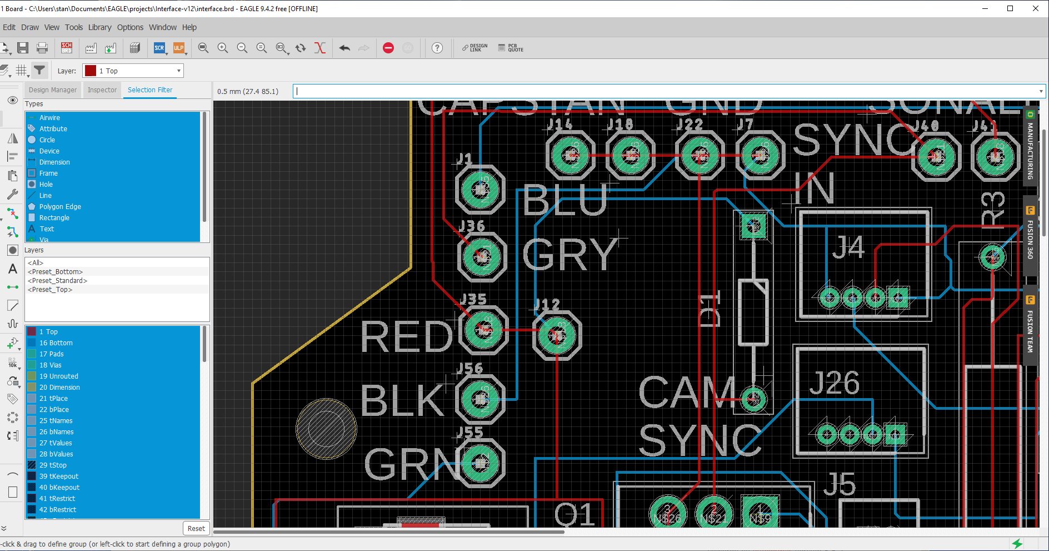Image resolution: width=1049 pixels, height=551 pixels.
Task: Run a script with the SCR icon
Action: (x=159, y=48)
